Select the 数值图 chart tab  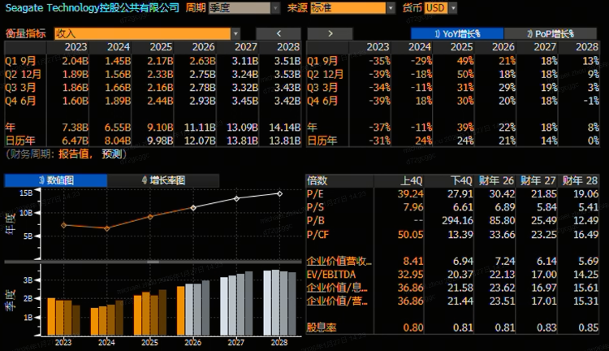coord(55,180)
